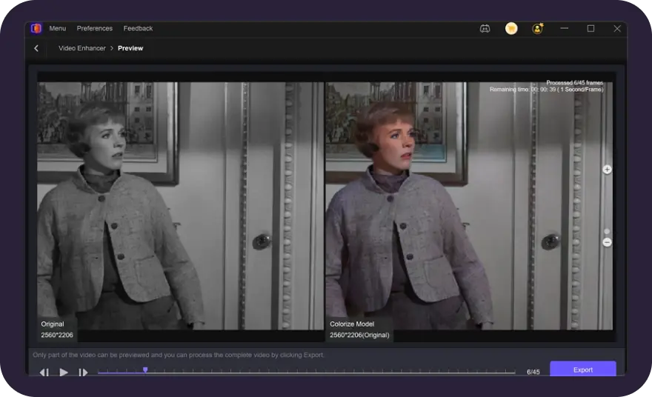
Task: Open the Menu item
Action: coord(57,28)
